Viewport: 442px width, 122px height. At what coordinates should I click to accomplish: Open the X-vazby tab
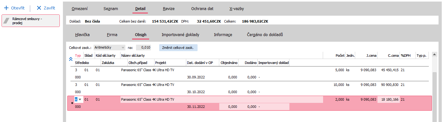click(237, 9)
